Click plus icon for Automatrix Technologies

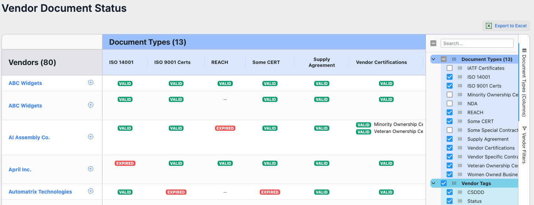[91, 191]
